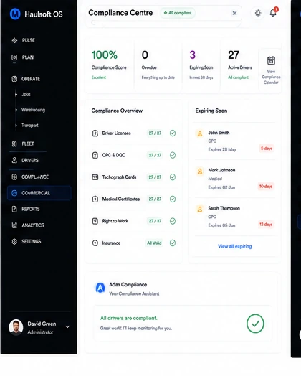301x376 pixels.
Task: Open the Plan section icon
Action: click(14, 57)
